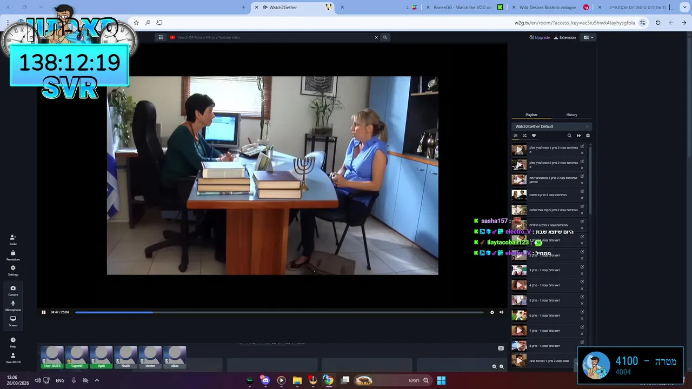The width and height of the screenshot is (692, 389).
Task: Select the nikas participant tile
Action: [175, 358]
